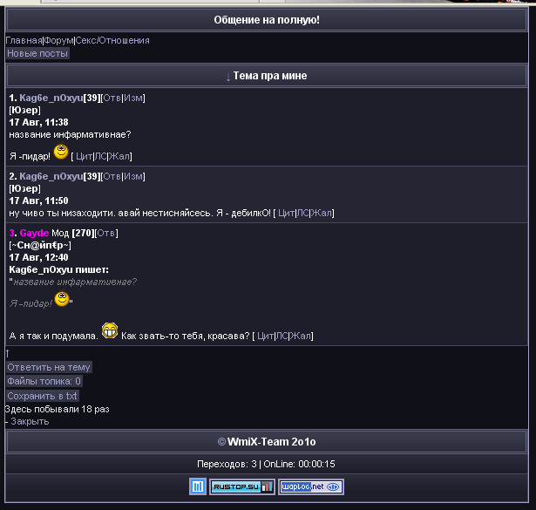This screenshot has height=510, width=536.
Task: Click Цит to quote post 1
Action: pyautogui.click(x=84, y=157)
